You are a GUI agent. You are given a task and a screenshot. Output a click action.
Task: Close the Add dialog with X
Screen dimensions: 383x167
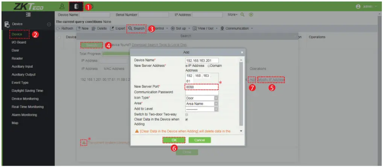click(242, 52)
